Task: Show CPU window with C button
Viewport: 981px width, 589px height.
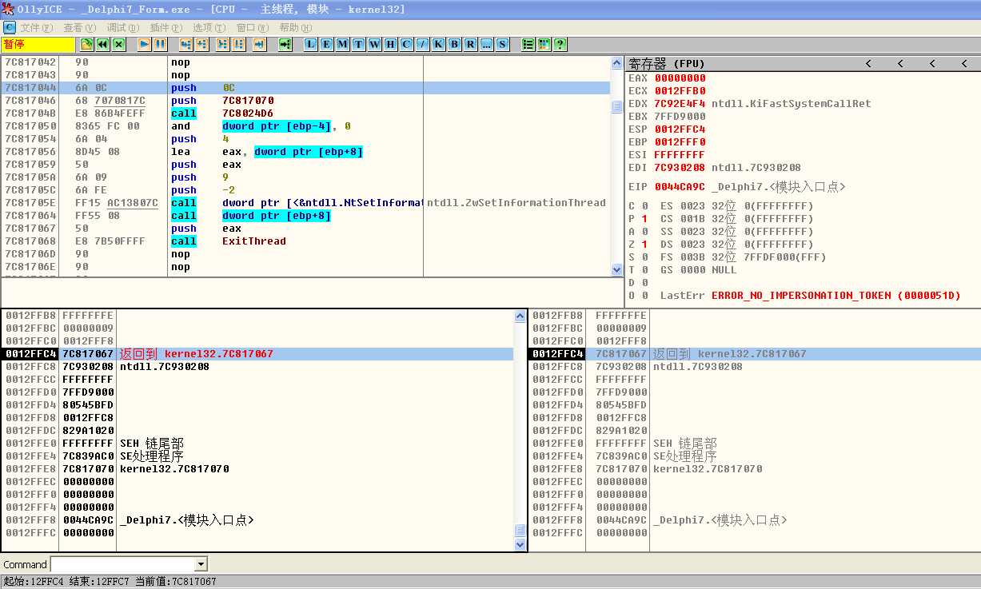Action: click(406, 44)
